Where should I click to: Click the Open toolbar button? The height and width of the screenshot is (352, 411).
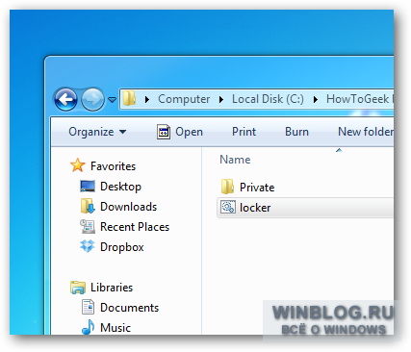point(180,132)
